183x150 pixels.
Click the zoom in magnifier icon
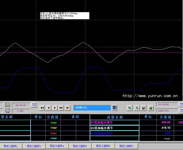pos(130,108)
